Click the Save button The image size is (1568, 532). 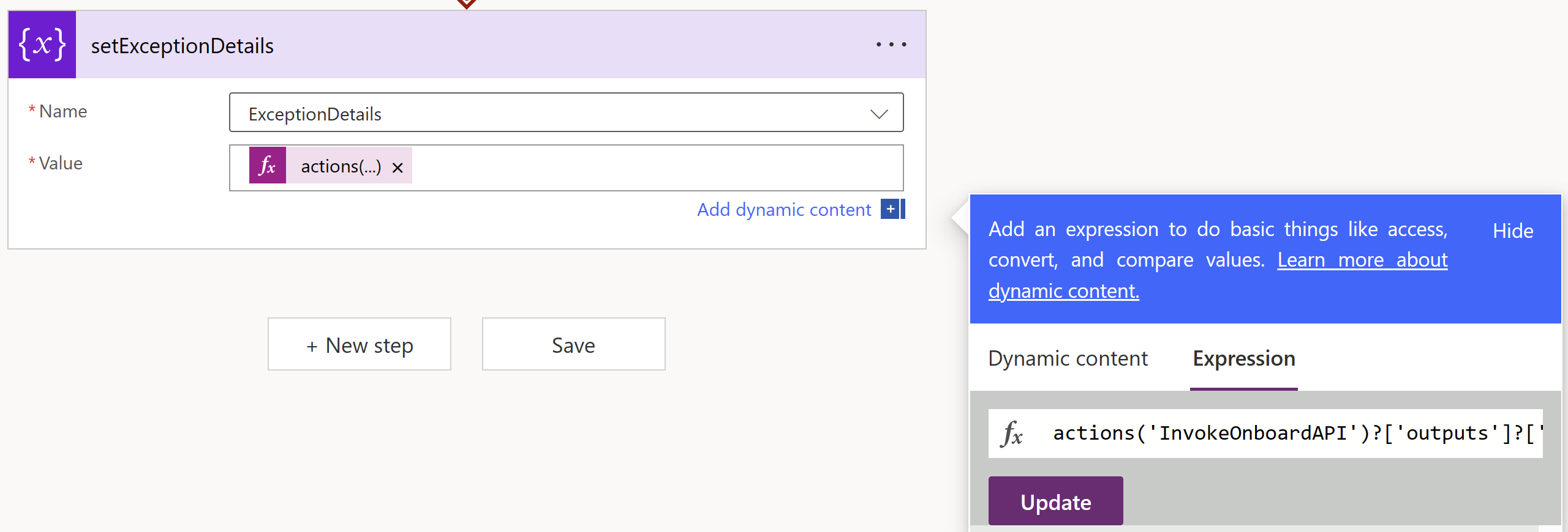pos(573,344)
